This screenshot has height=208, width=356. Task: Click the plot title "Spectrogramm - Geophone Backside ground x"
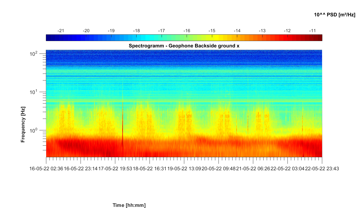(184, 46)
